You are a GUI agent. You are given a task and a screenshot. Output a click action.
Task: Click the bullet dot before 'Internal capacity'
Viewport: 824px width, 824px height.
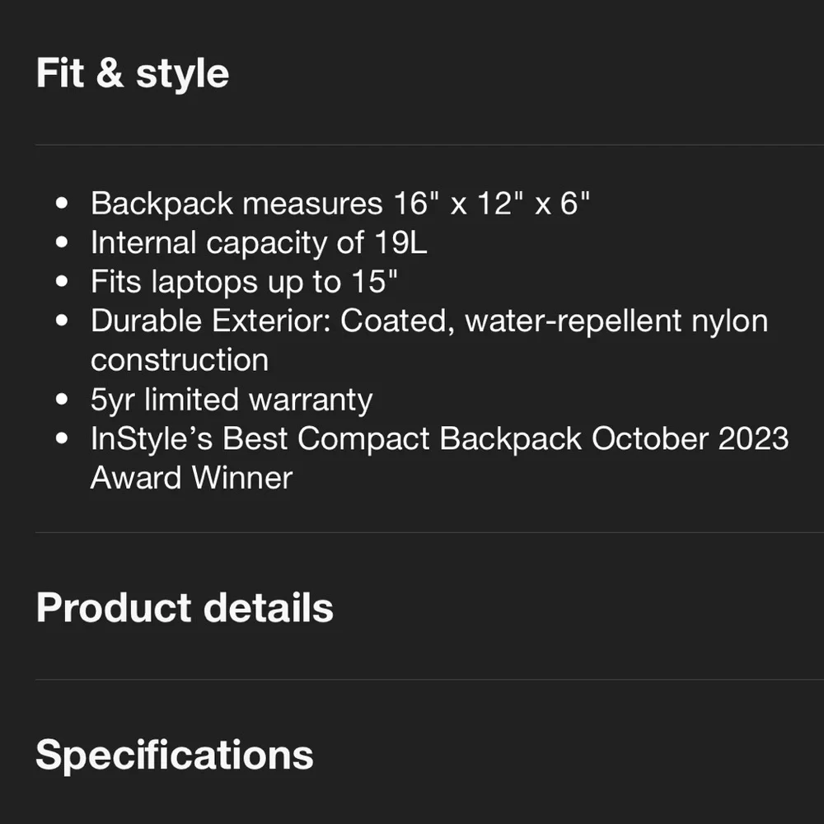[x=62, y=243]
